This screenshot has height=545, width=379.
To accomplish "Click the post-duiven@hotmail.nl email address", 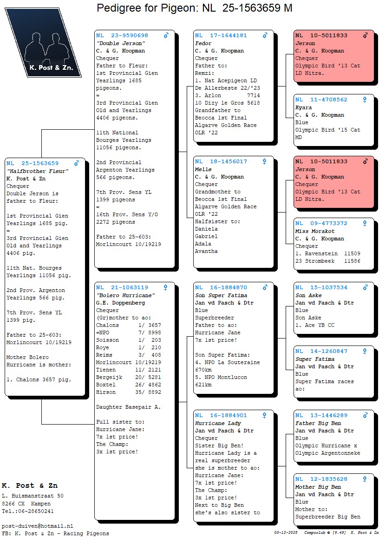I will (x=38, y=526).
